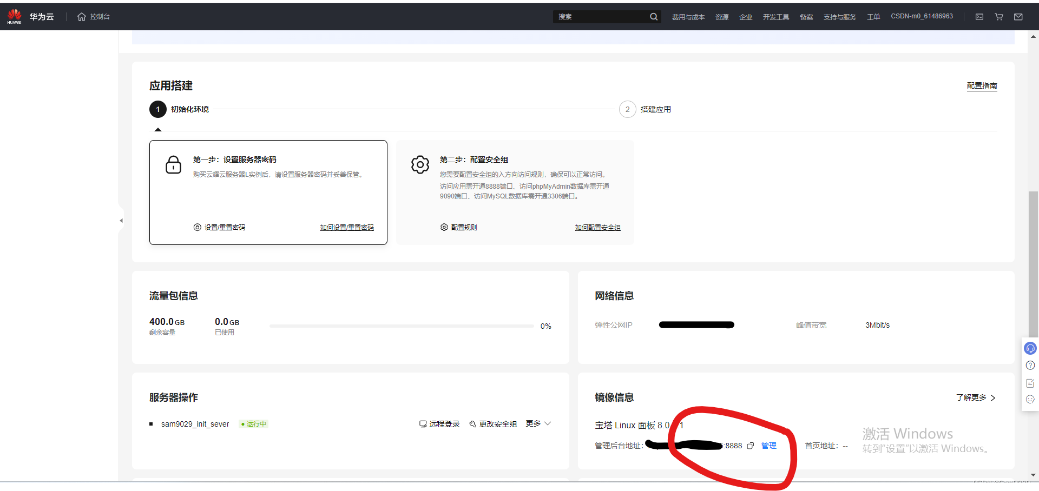The height and width of the screenshot is (491, 1039).
Task: Click the traffic usage progress bar
Action: [402, 326]
